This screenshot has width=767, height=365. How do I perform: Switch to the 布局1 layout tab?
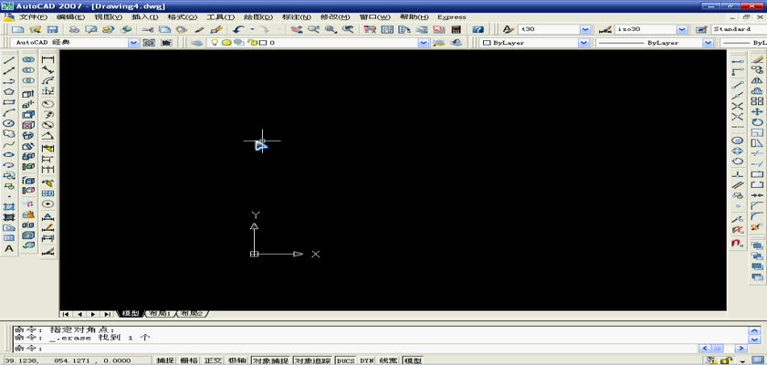(159, 314)
